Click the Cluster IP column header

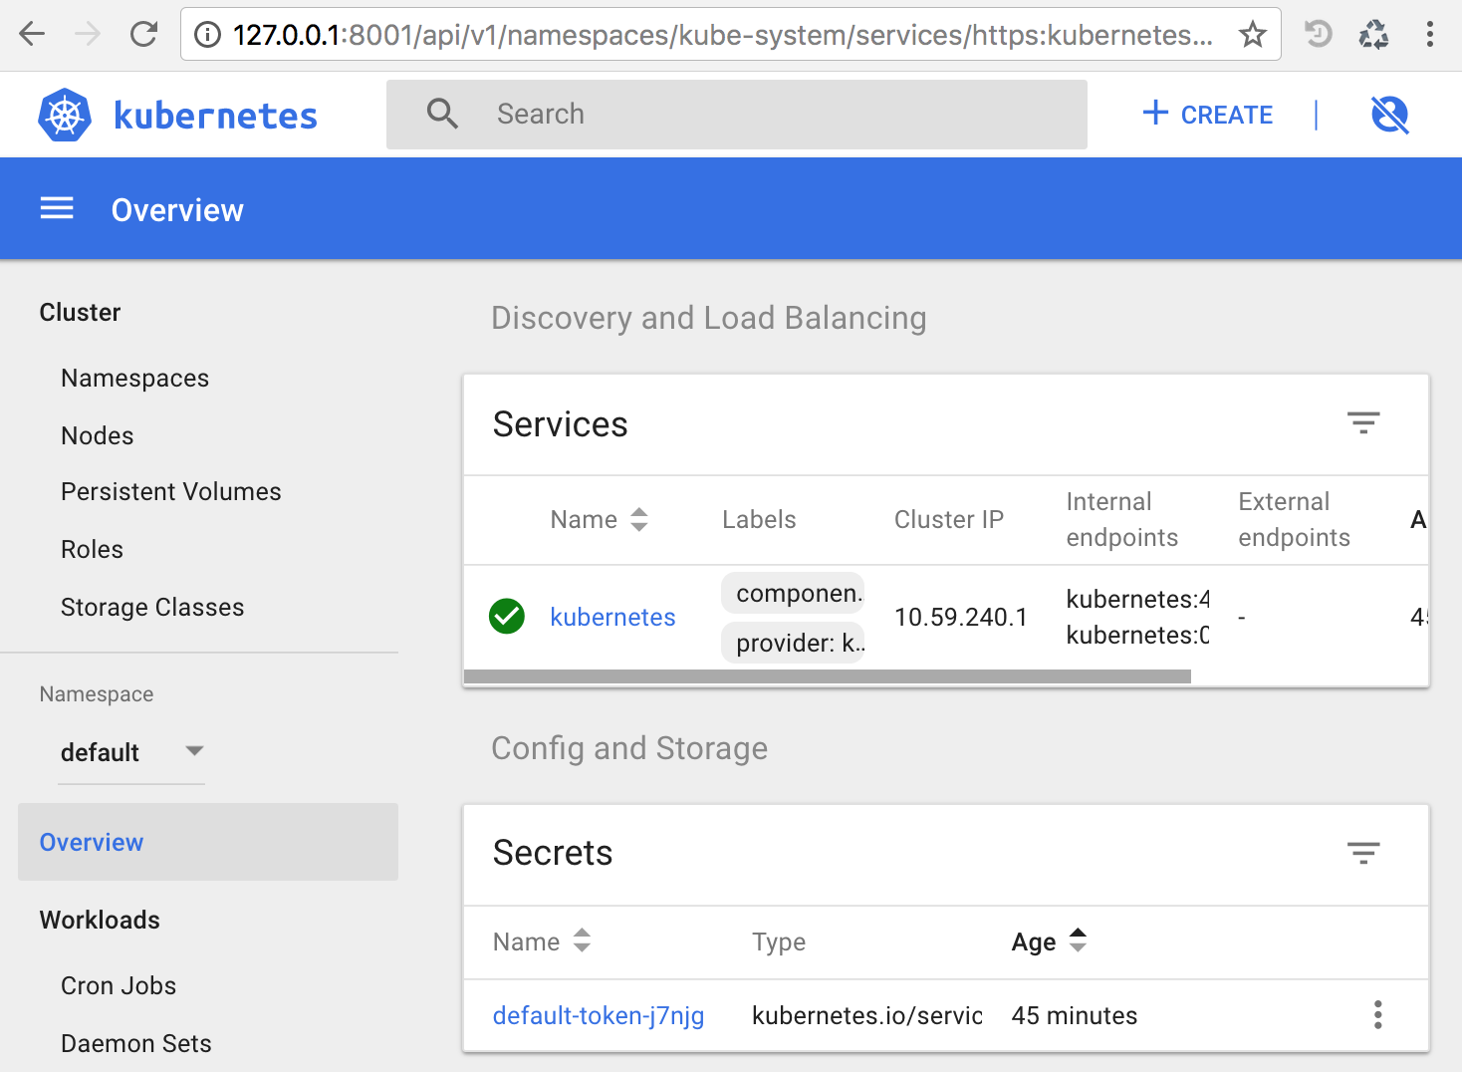948,519
